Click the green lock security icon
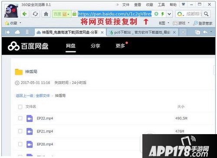Viewport: 217px width, 158px height. click(x=74, y=14)
